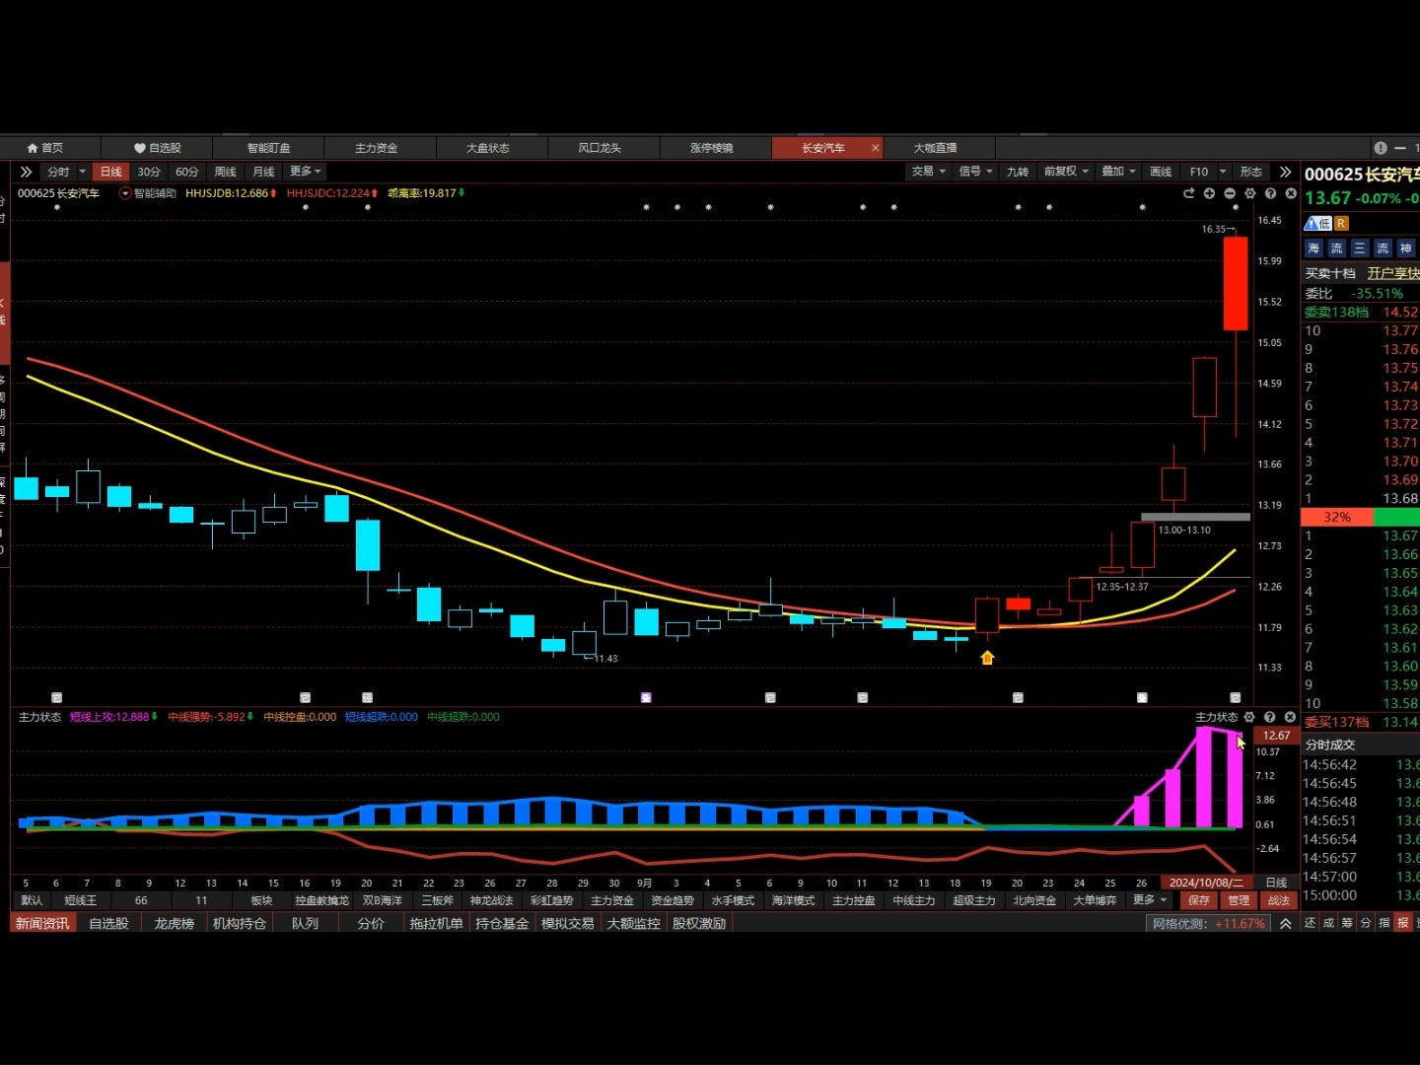1420x1065 pixels.
Task: Activate the 画线 drawing tool
Action: point(1161,172)
